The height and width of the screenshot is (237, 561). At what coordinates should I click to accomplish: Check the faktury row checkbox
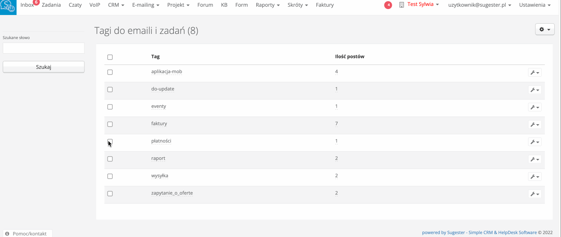[x=110, y=124]
